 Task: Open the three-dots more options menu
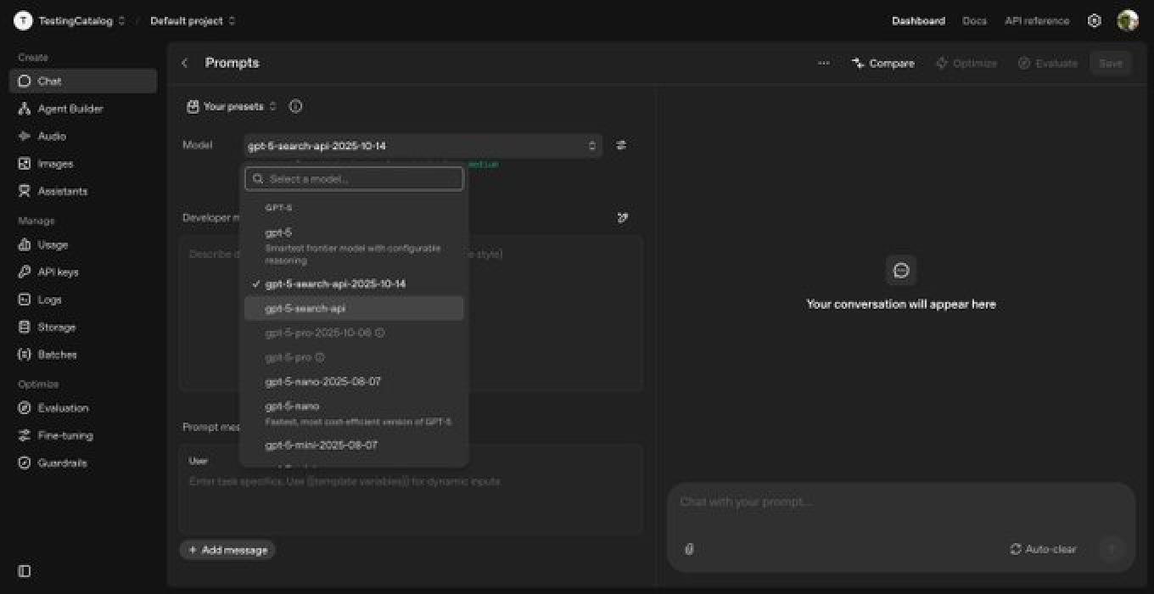(823, 64)
